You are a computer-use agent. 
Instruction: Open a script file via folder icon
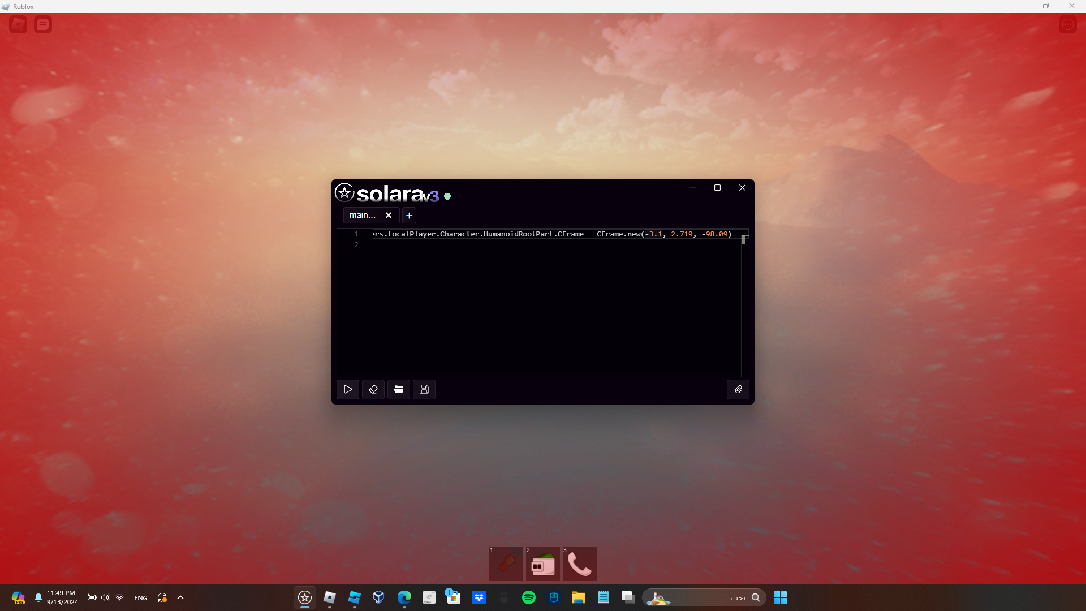tap(399, 389)
